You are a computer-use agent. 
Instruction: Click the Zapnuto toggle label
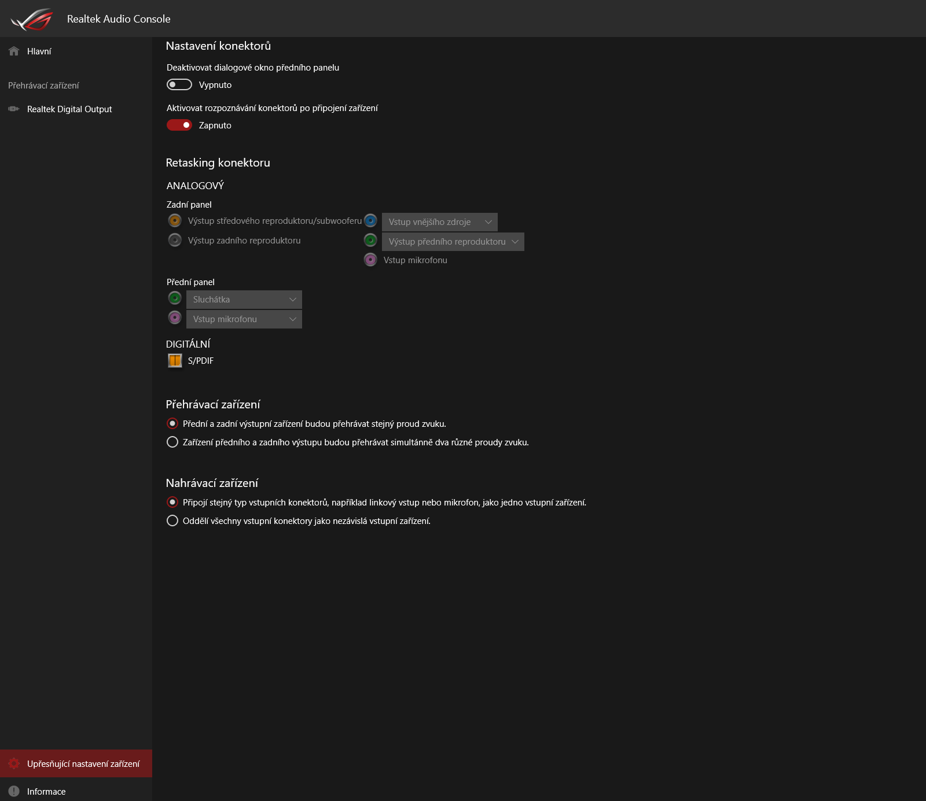pyautogui.click(x=215, y=125)
